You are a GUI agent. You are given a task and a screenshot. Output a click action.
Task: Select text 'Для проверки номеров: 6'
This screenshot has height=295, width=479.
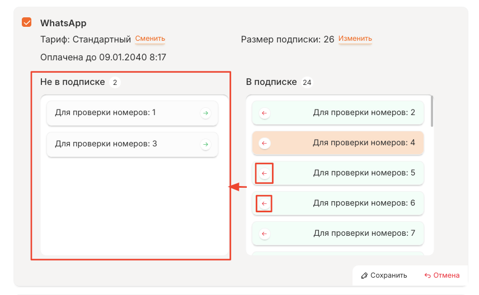pyautogui.click(x=364, y=203)
